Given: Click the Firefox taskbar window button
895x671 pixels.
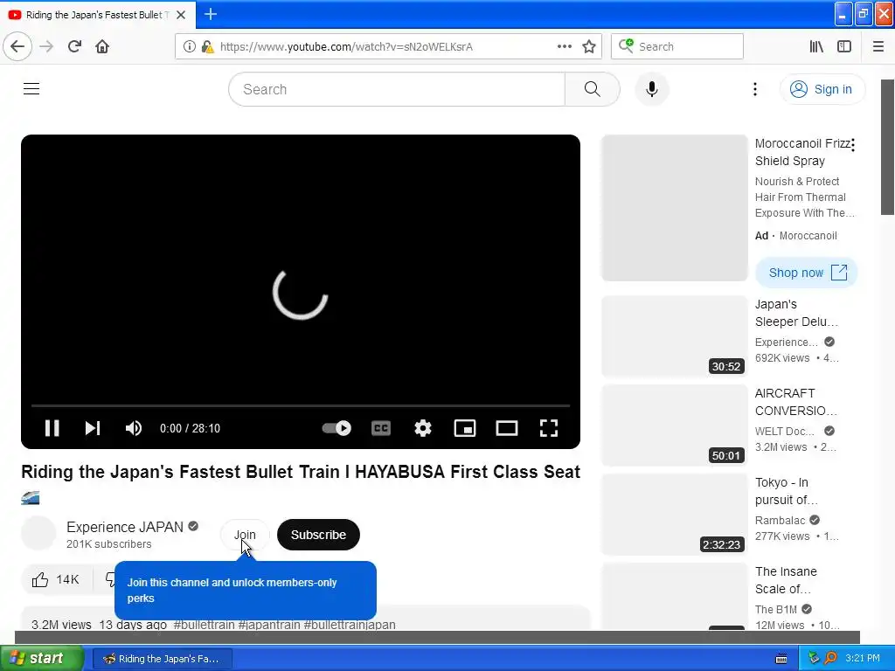Looking at the screenshot, I should (x=162, y=659).
